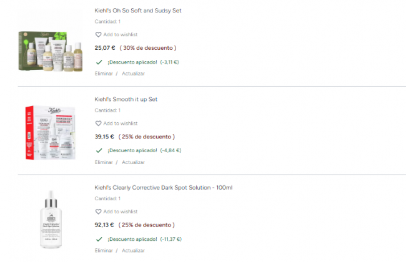Click heart icon for Oh So Soft and Sudsy Set

[x=98, y=35]
